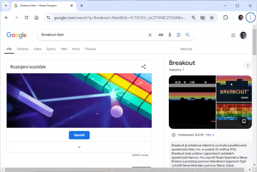Click into the Breakout Atari search field
The width and height of the screenshot is (257, 172).
(x=93, y=35)
